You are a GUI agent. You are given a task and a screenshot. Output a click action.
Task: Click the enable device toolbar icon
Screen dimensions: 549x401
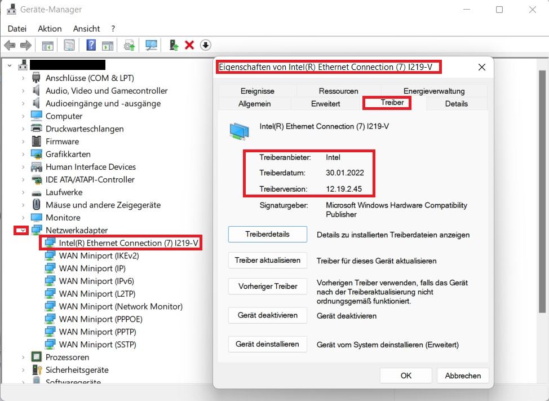point(173,45)
